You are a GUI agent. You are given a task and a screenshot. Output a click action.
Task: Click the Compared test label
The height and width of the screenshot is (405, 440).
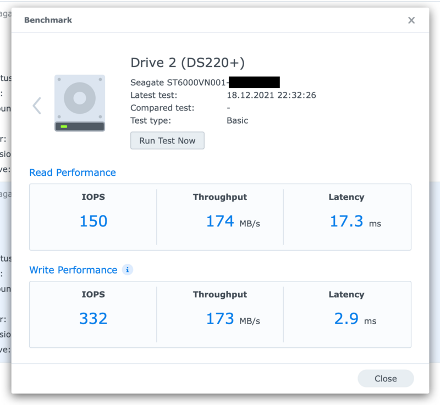tap(162, 108)
